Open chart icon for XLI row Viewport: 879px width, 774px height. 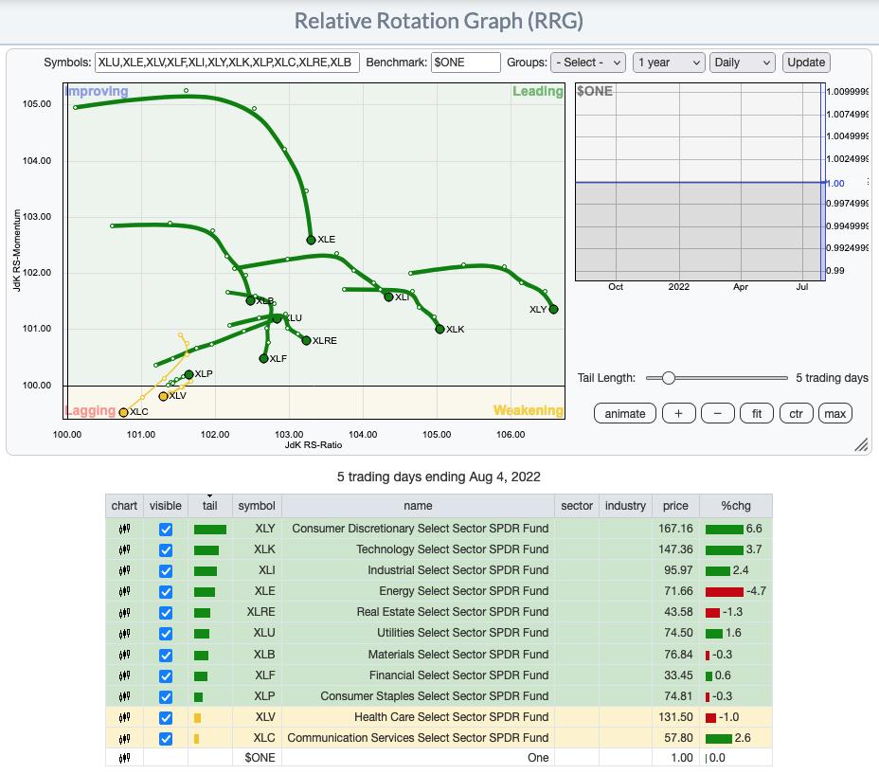pyautogui.click(x=124, y=570)
